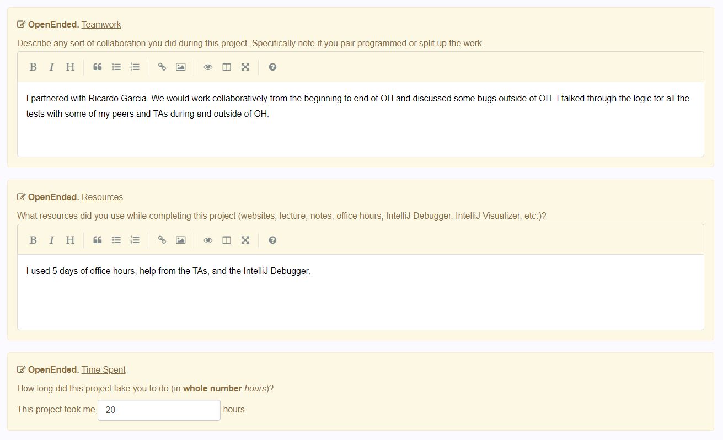Toggle side-by-side view in Teamwork editor
The width and height of the screenshot is (723, 440).
[227, 67]
